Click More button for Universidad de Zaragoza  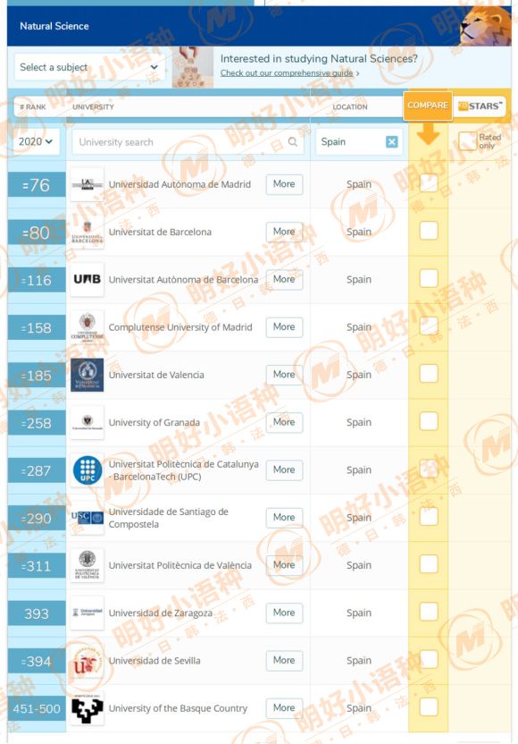pos(284,613)
